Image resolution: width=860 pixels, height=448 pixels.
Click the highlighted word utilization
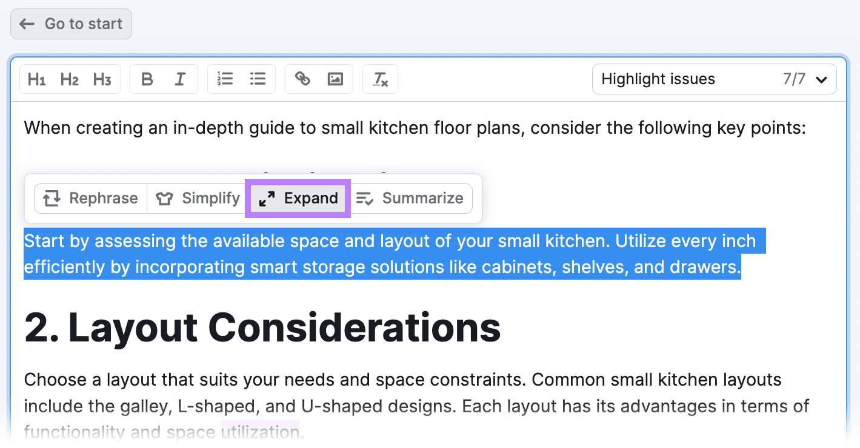pos(260,432)
